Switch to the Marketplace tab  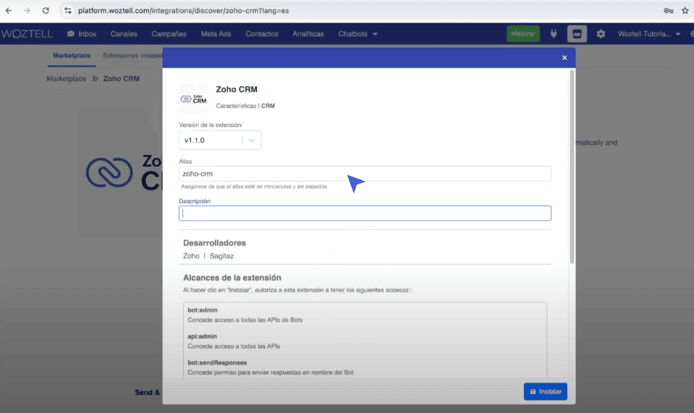(72, 56)
